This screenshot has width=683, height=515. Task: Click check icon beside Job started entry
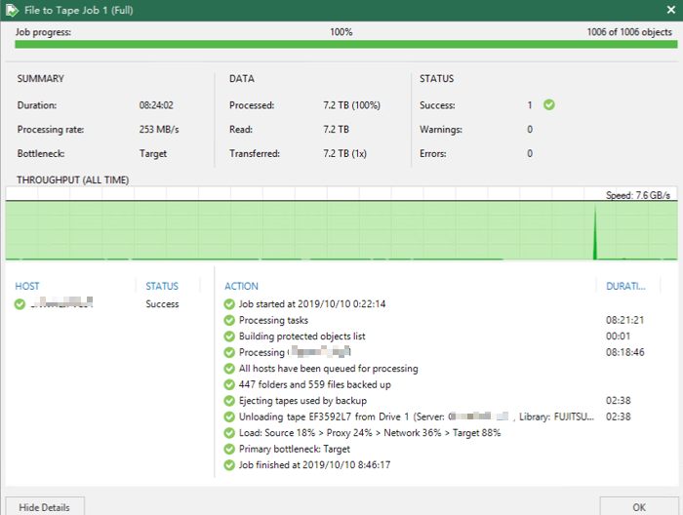point(229,304)
